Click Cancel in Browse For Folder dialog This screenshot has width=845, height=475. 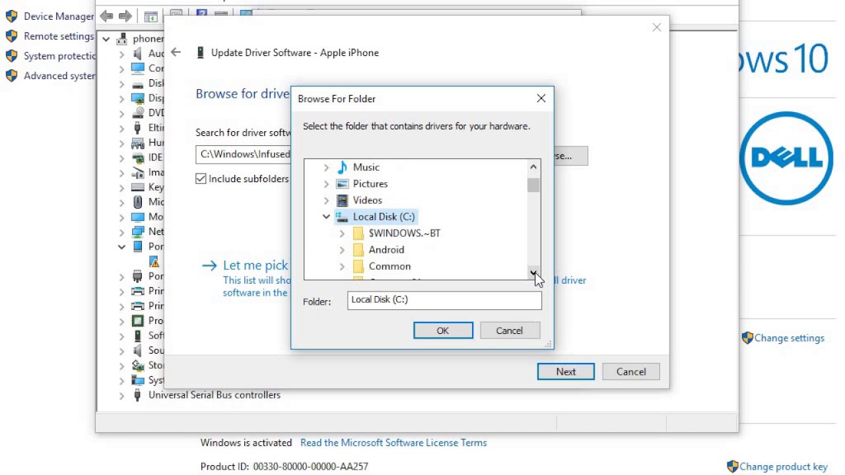pos(509,331)
